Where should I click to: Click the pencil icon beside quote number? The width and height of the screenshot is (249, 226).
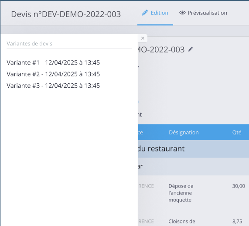191,49
